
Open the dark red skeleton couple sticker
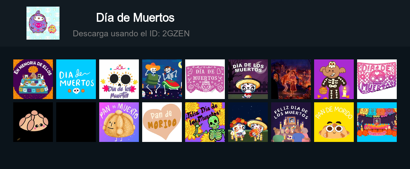pos(291,79)
